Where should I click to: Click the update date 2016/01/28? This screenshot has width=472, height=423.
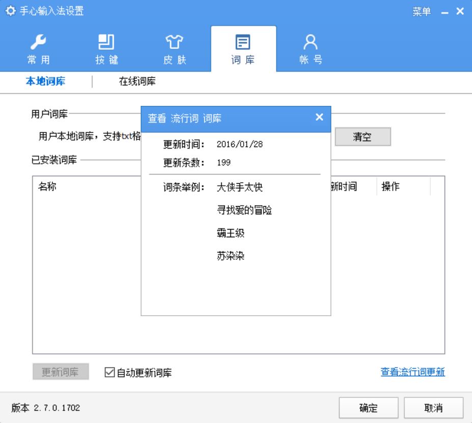point(240,144)
